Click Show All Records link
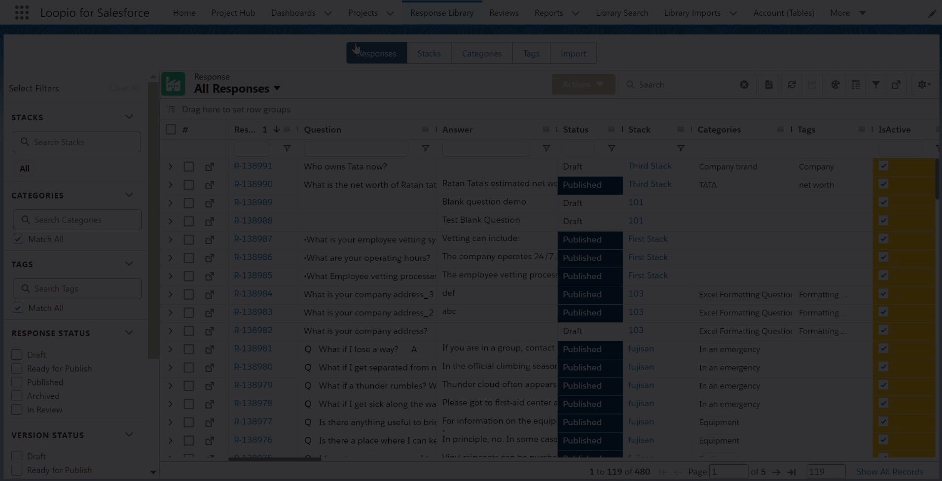 pos(889,472)
